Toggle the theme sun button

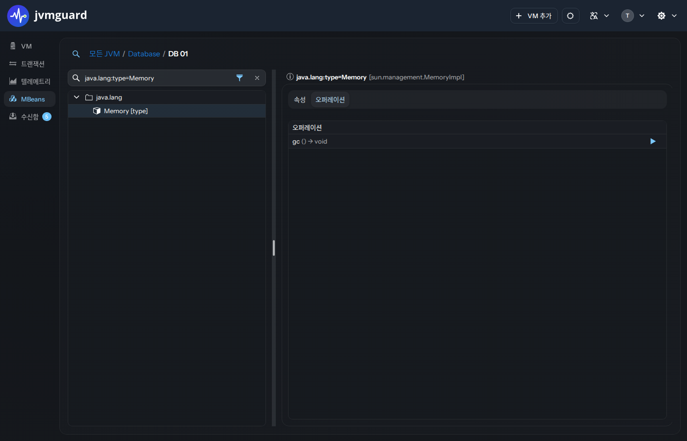[570, 16]
